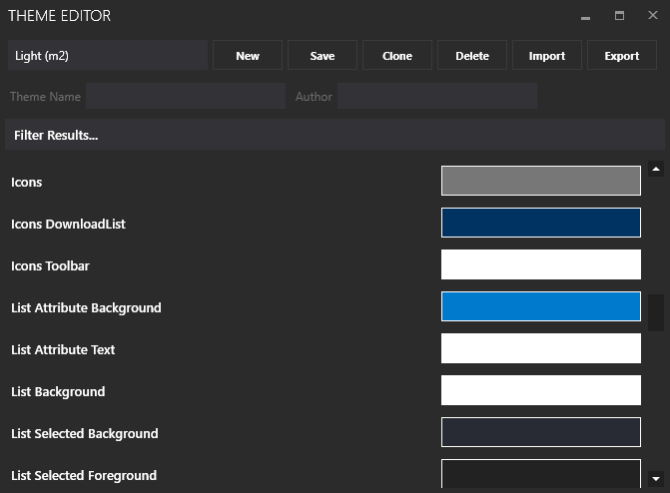The image size is (670, 493).
Task: Click the Filter Results search box
Action: [335, 135]
